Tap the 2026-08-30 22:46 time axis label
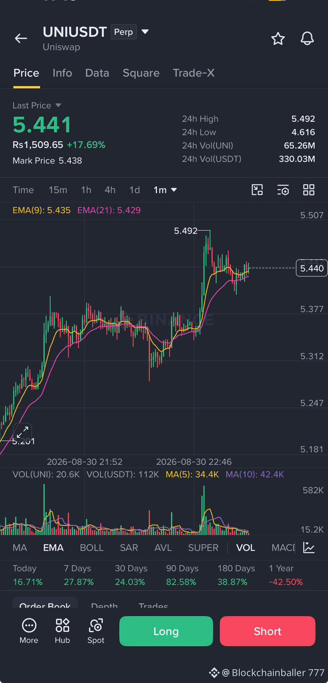Viewport: 328px width, 683px height. click(x=194, y=462)
